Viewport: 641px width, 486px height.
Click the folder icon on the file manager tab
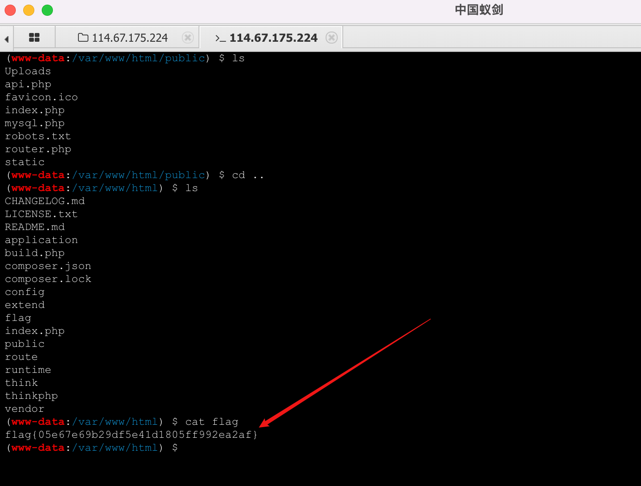click(x=82, y=37)
